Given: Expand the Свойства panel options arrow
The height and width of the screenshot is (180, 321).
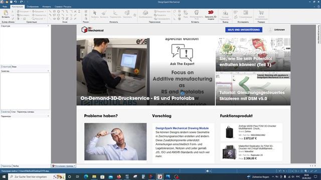Looking at the screenshot, I should 48,71.
